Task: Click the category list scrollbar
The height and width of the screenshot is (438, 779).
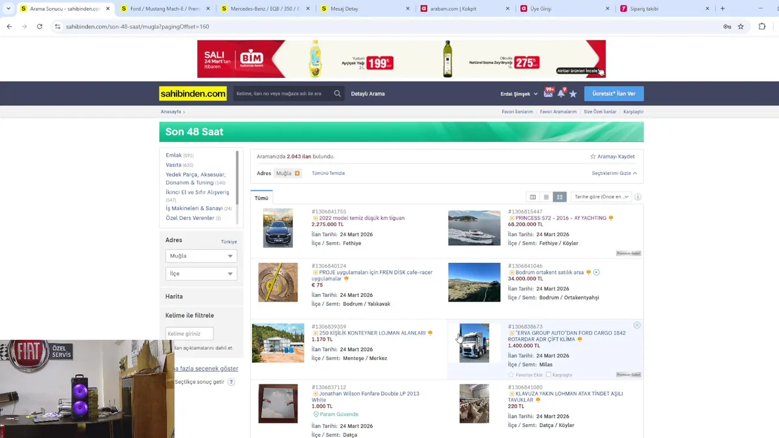Action: point(237,179)
